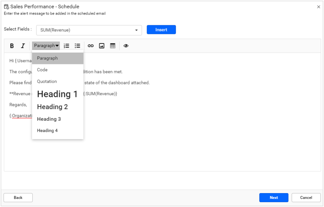Click the Insert button
The height and width of the screenshot is (207, 324).
tap(161, 29)
